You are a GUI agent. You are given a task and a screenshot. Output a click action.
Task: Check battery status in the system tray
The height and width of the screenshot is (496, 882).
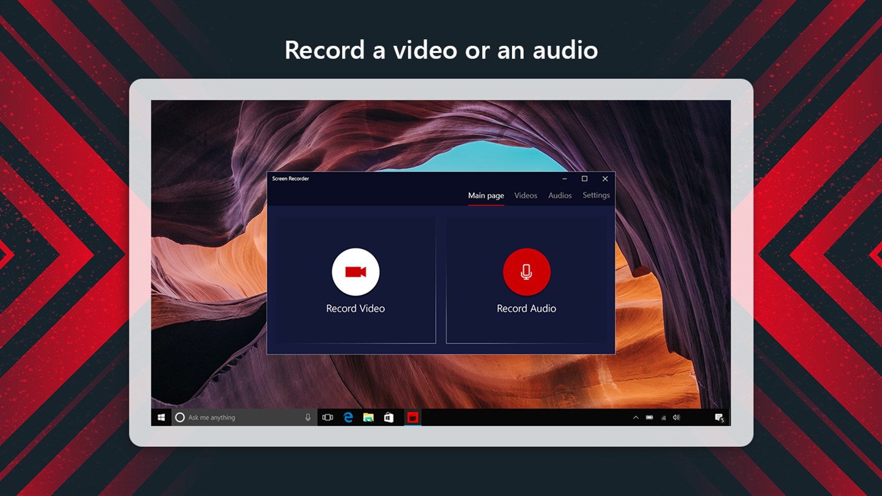click(649, 417)
